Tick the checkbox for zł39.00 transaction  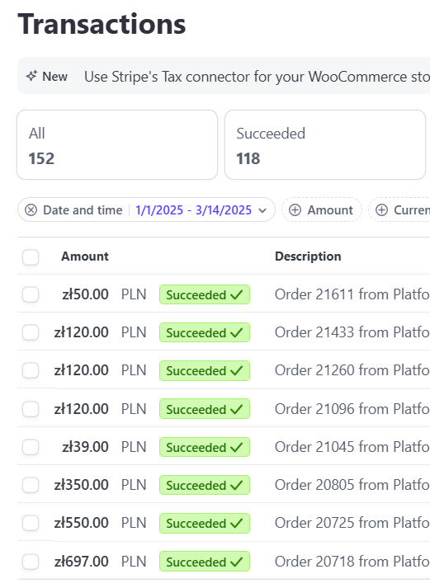tap(31, 447)
